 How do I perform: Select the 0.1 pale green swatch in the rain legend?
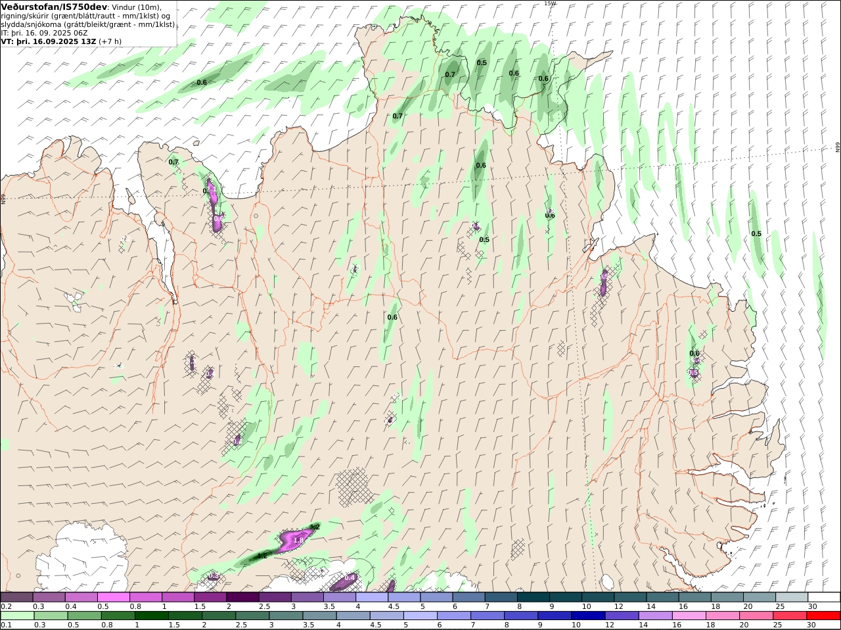[17, 616]
